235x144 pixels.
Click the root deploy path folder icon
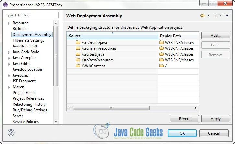(161, 66)
